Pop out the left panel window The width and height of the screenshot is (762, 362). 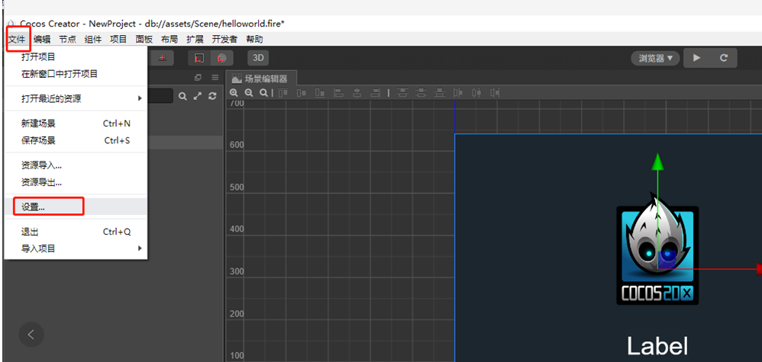(x=198, y=78)
